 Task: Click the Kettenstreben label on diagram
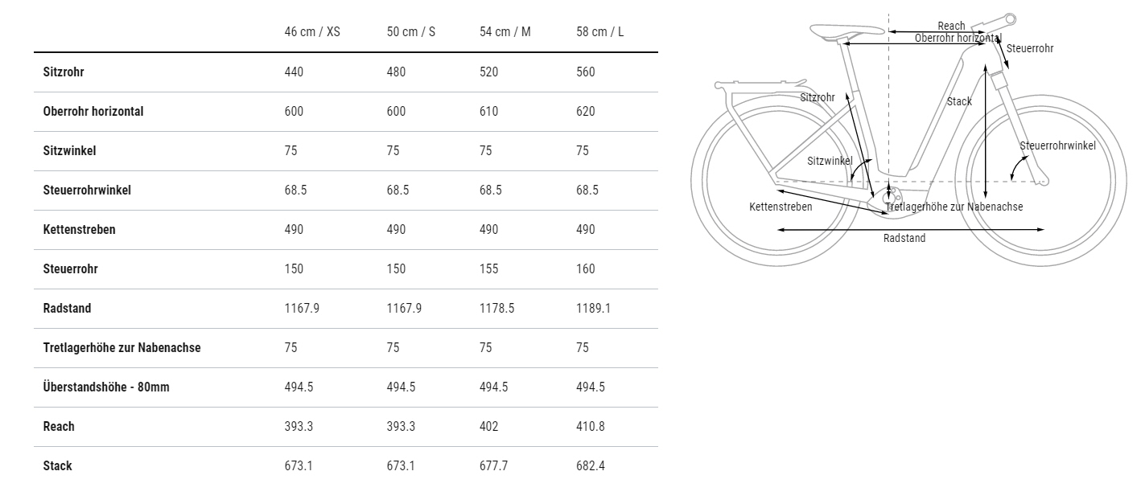(x=781, y=207)
